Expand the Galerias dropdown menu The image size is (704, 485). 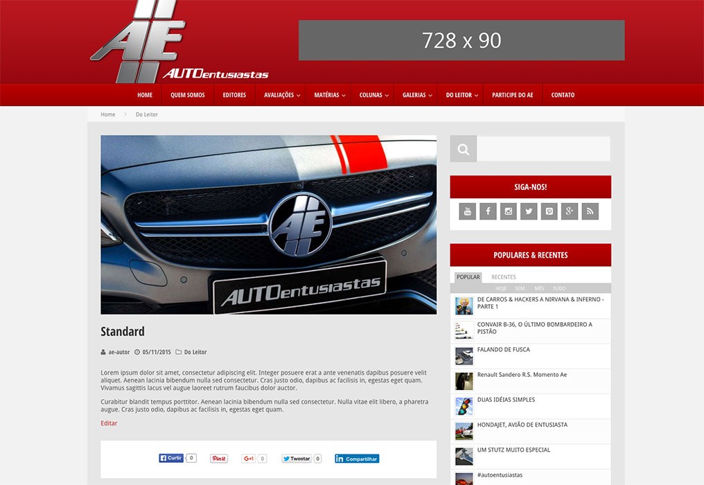(x=417, y=95)
